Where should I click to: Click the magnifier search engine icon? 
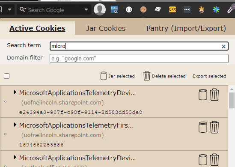(23, 9)
